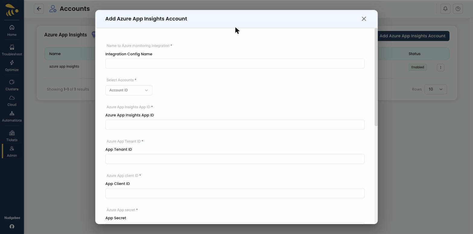Open the notifications bell
The height and width of the screenshot is (234, 473).
tap(445, 9)
